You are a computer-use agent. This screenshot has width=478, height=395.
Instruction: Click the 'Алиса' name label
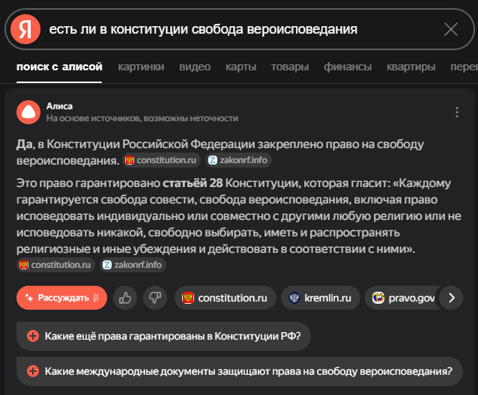[x=59, y=106]
